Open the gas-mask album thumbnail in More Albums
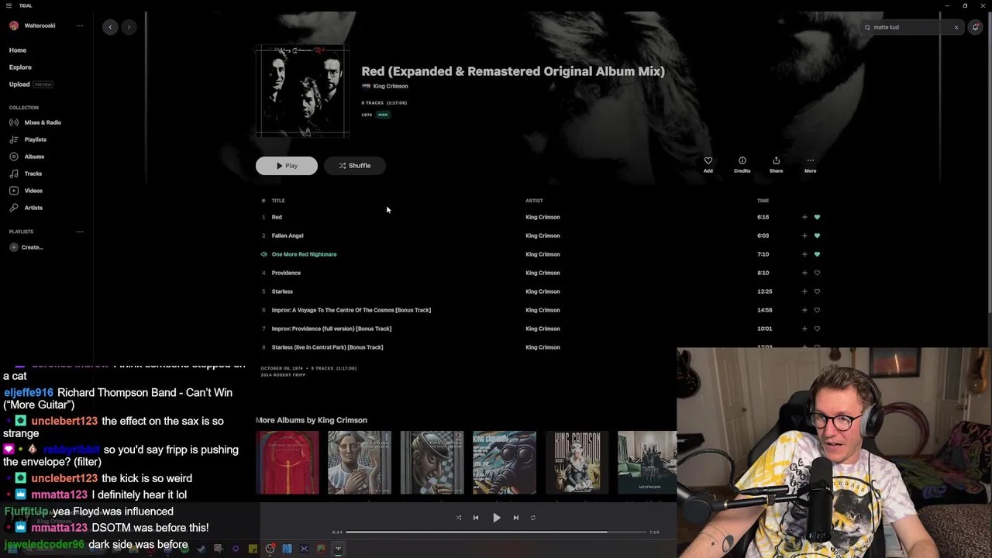 [x=505, y=463]
